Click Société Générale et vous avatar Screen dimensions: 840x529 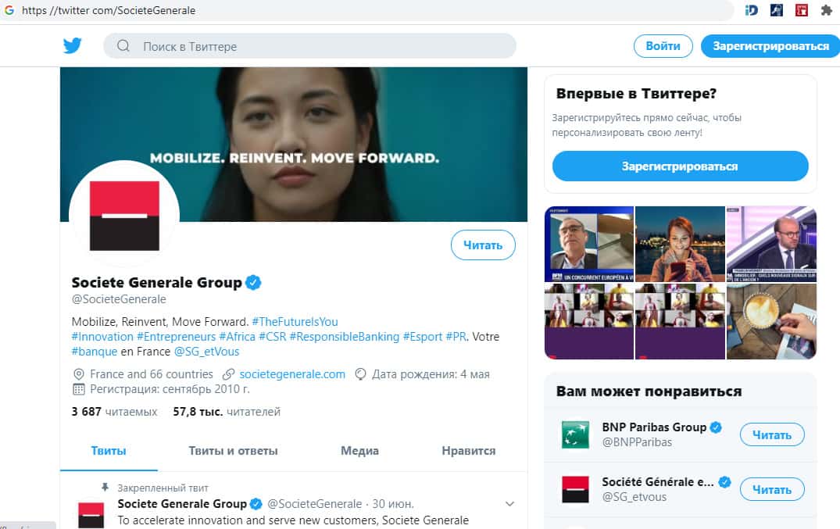point(575,489)
